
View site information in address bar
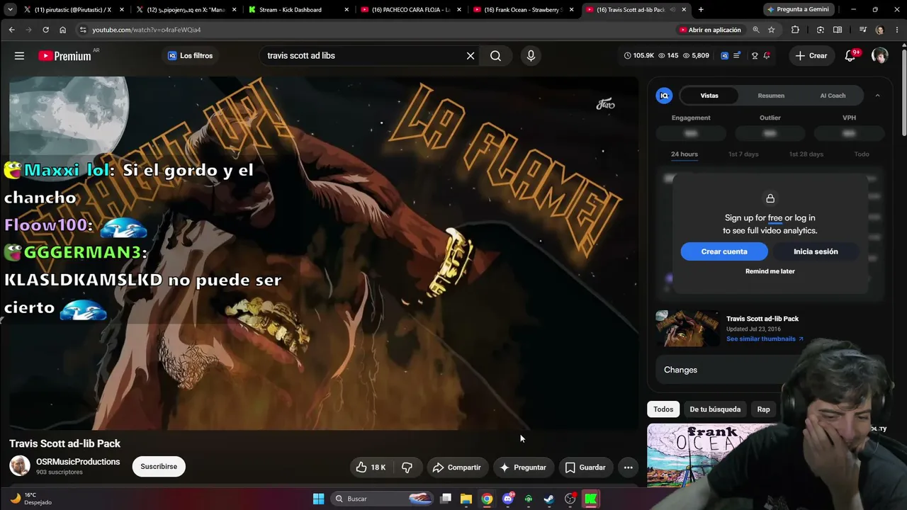tap(83, 30)
